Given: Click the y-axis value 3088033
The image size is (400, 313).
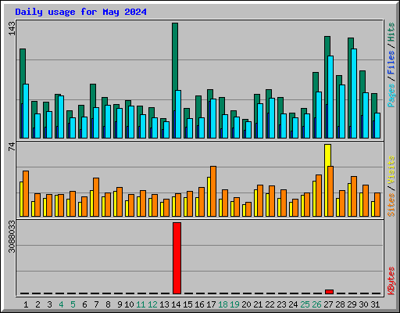Looking at the screenshot, I should tap(12, 236).
